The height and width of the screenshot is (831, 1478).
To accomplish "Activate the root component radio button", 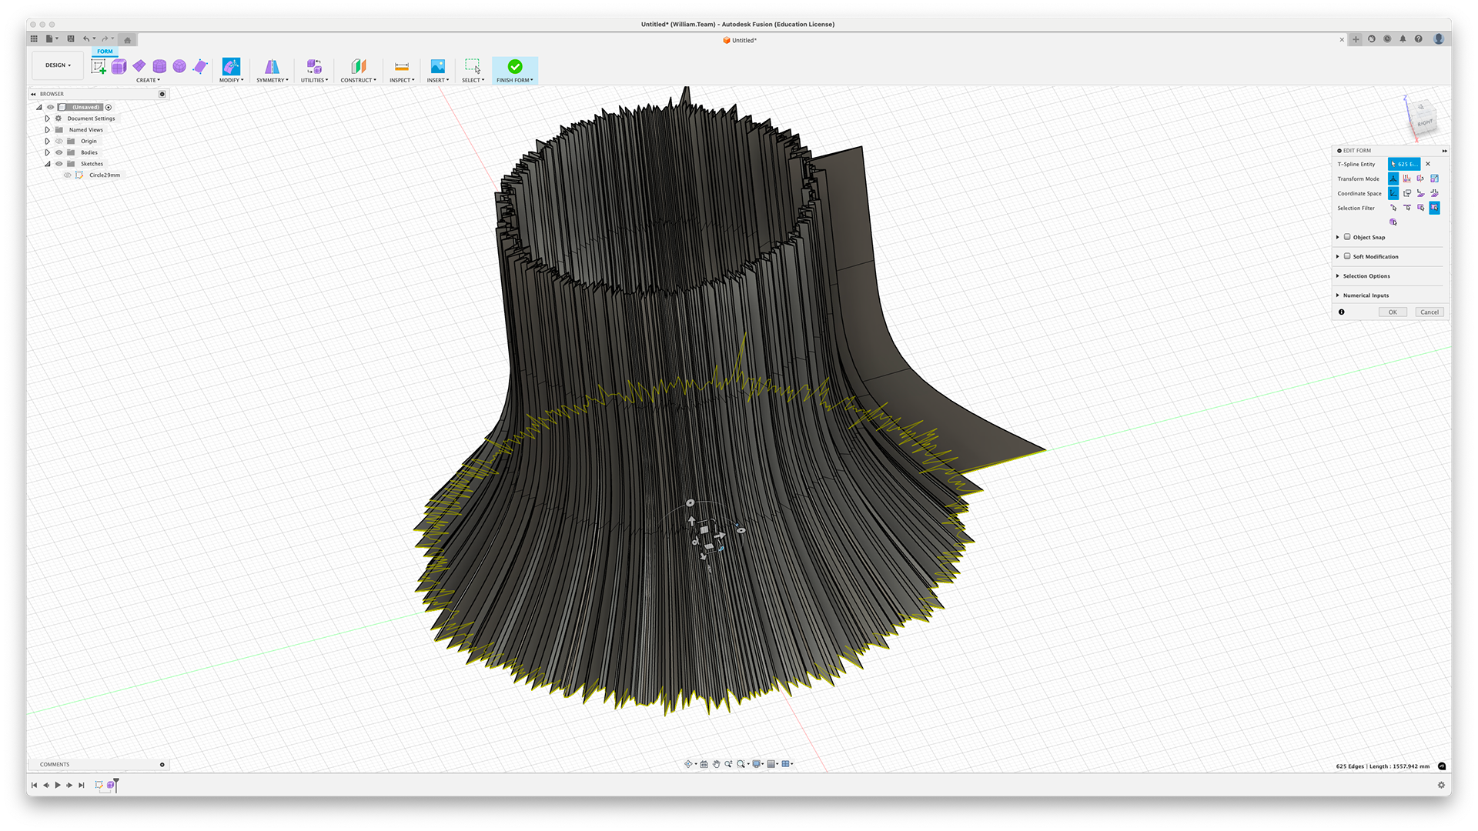I will (x=109, y=107).
